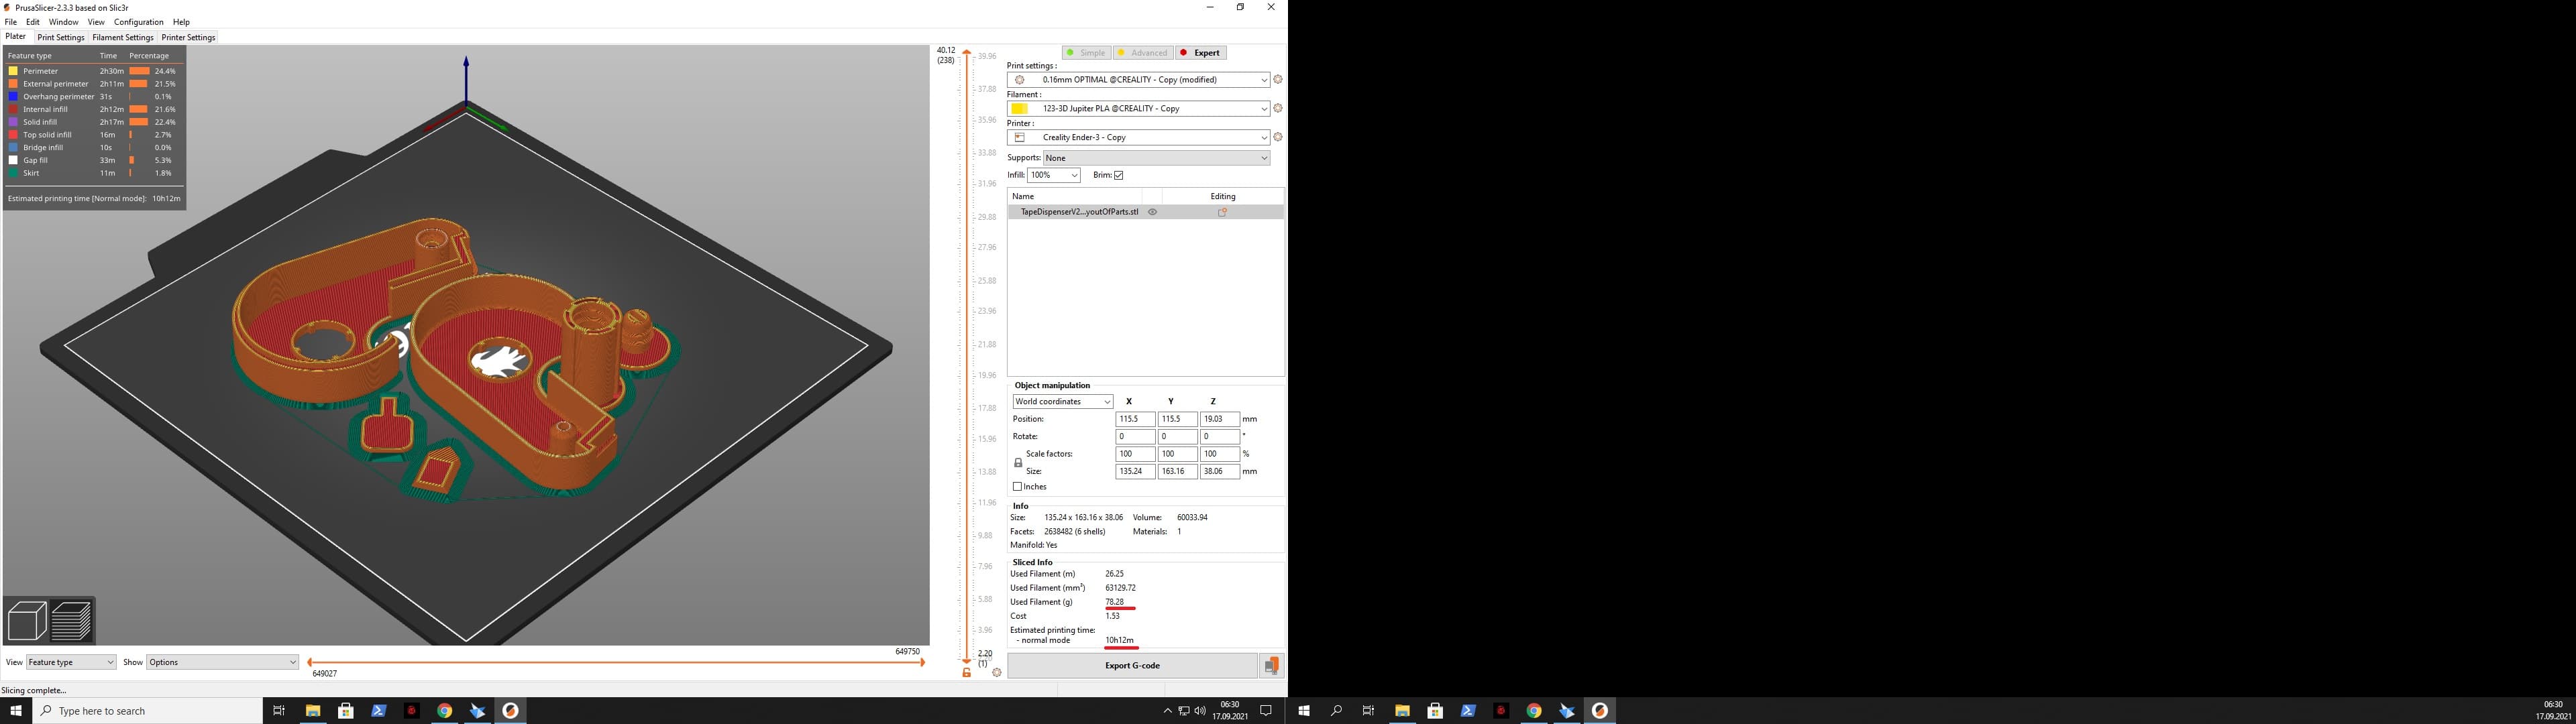Open Windows Start menu on left taskbar
The width and height of the screenshot is (2576, 724).
[x=16, y=711]
